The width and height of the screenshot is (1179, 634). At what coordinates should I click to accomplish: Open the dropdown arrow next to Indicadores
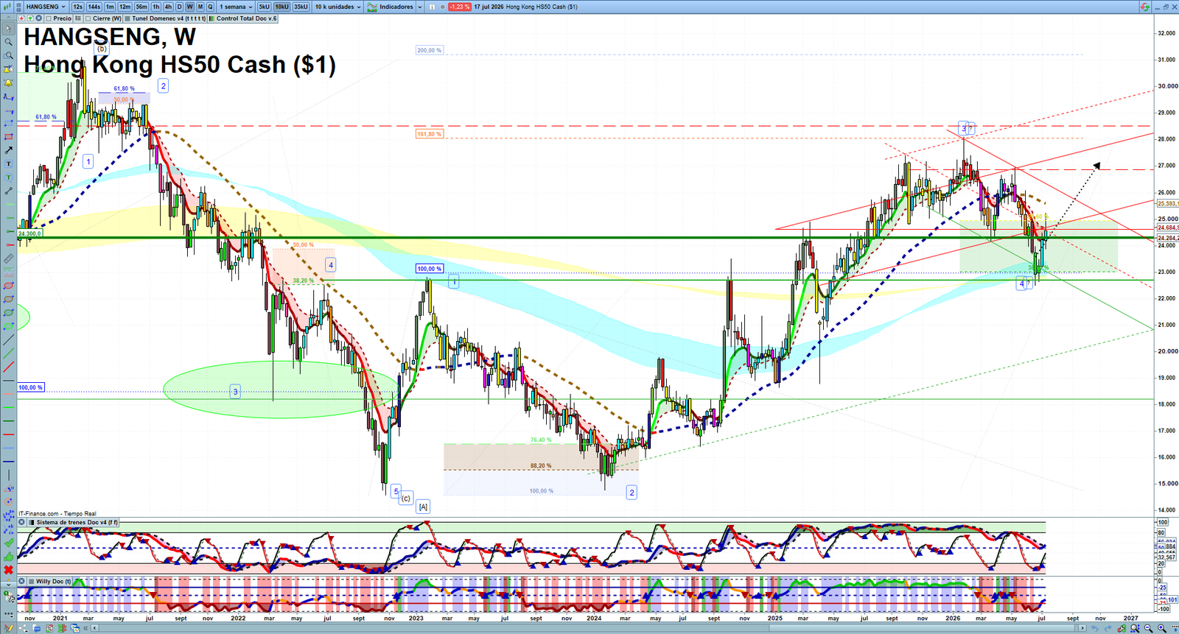[420, 7]
